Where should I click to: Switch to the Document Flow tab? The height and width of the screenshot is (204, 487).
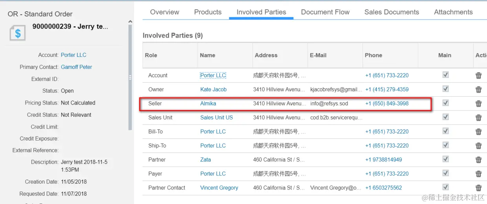(x=325, y=12)
